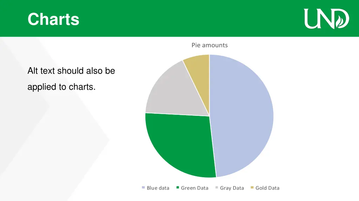359x201 pixels.
Task: Click the "applied to charts." text line
Action: (61, 87)
